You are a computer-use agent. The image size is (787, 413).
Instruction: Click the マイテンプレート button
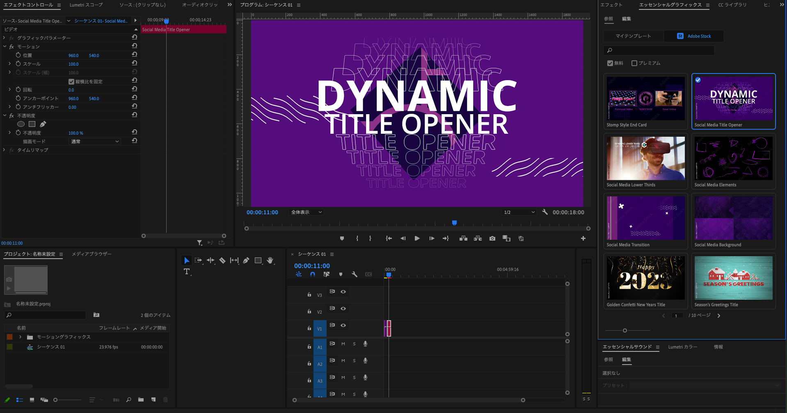pyautogui.click(x=633, y=36)
